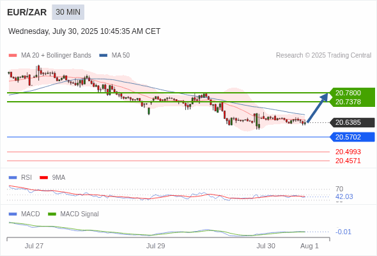Click the MACD blue legend swatch
This screenshot has width=377, height=256.
point(13,214)
